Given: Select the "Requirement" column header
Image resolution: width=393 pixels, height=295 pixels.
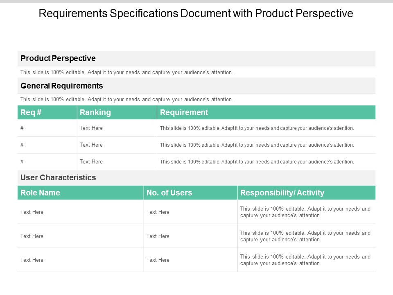Looking at the screenshot, I should (x=267, y=112).
